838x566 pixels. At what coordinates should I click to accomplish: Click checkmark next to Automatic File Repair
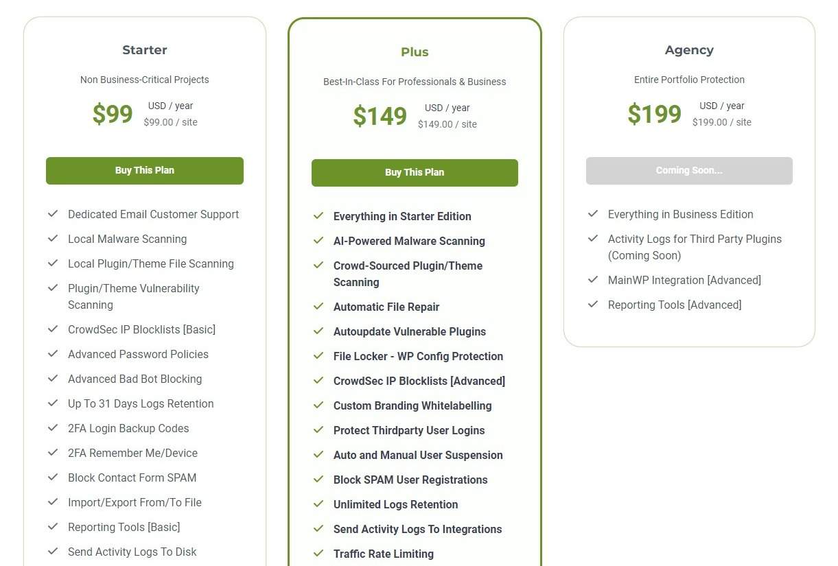[318, 306]
